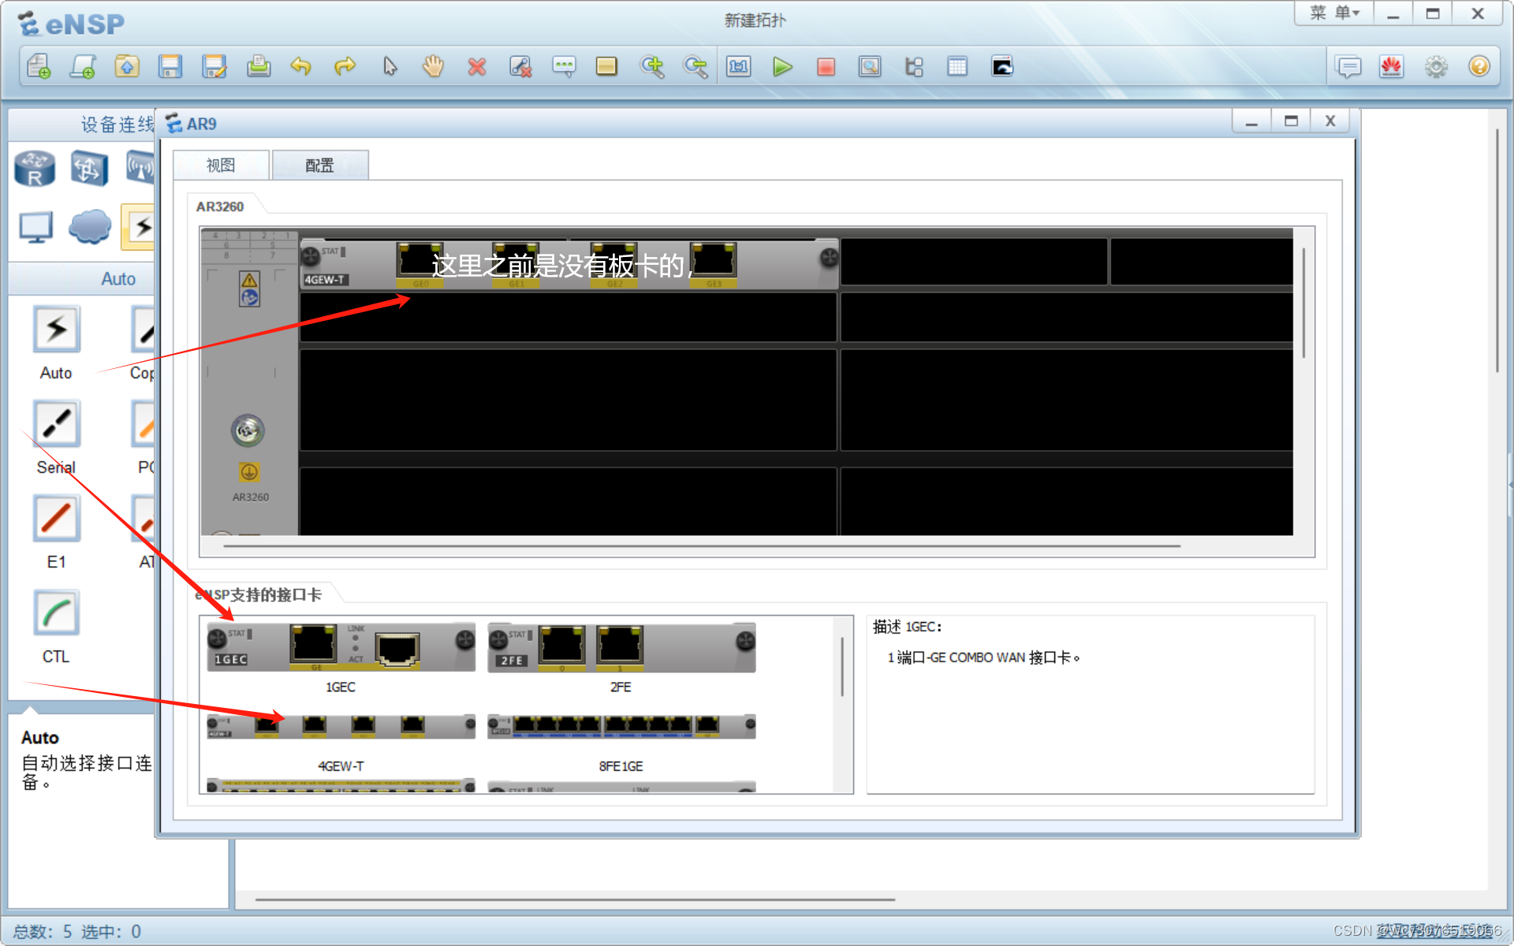Viewport: 1514px width, 946px height.
Task: Open an existing topology file icon
Action: (x=127, y=67)
